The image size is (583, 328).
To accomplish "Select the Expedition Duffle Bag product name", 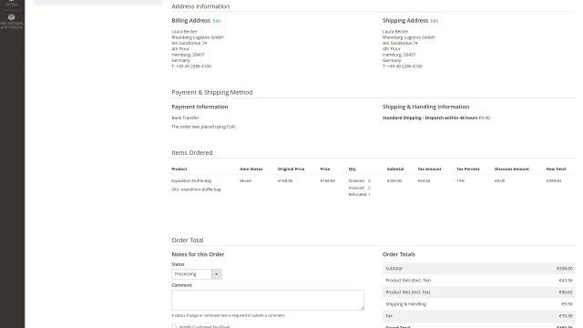I will point(191,180).
